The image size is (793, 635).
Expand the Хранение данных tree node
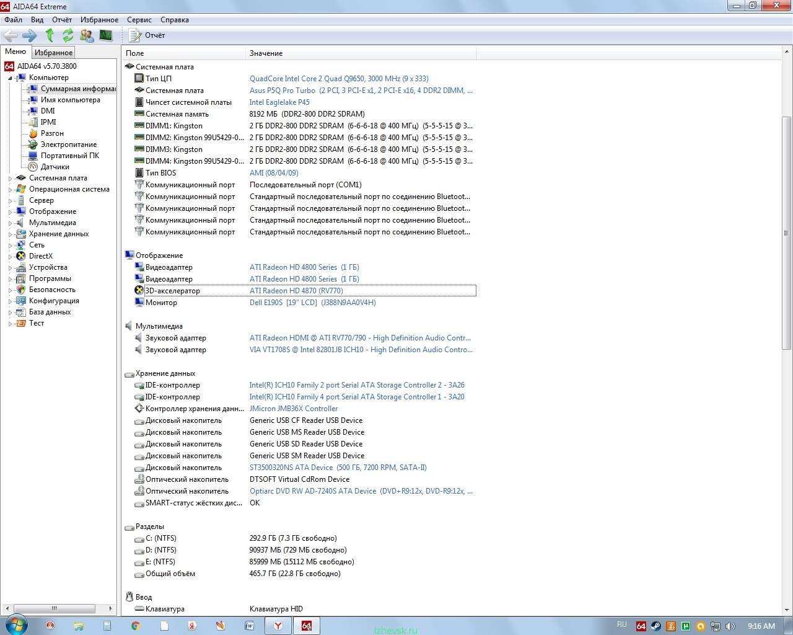(10, 234)
